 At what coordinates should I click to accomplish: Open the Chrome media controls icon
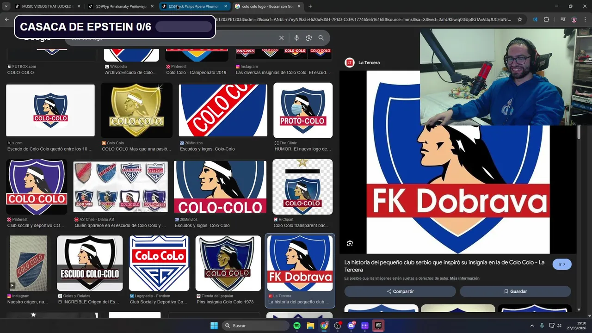click(563, 19)
